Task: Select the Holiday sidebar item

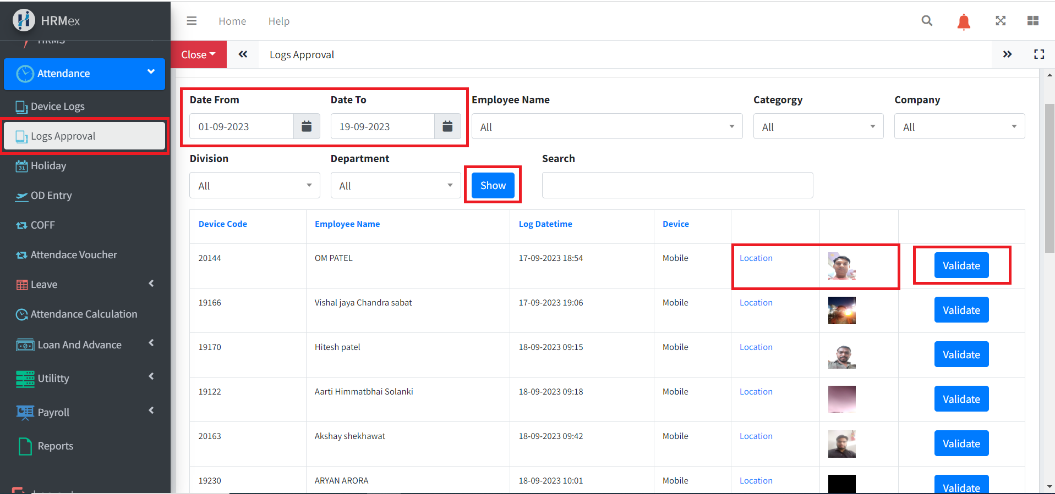Action: pos(48,166)
